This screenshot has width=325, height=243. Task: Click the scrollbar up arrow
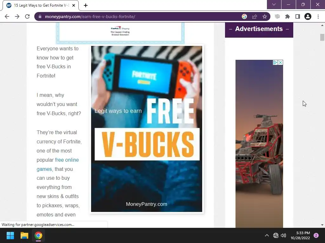322,25
